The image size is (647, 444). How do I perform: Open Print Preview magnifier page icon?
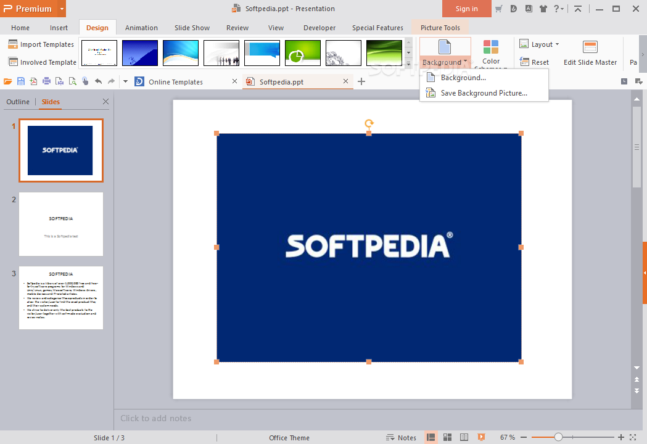tap(73, 81)
